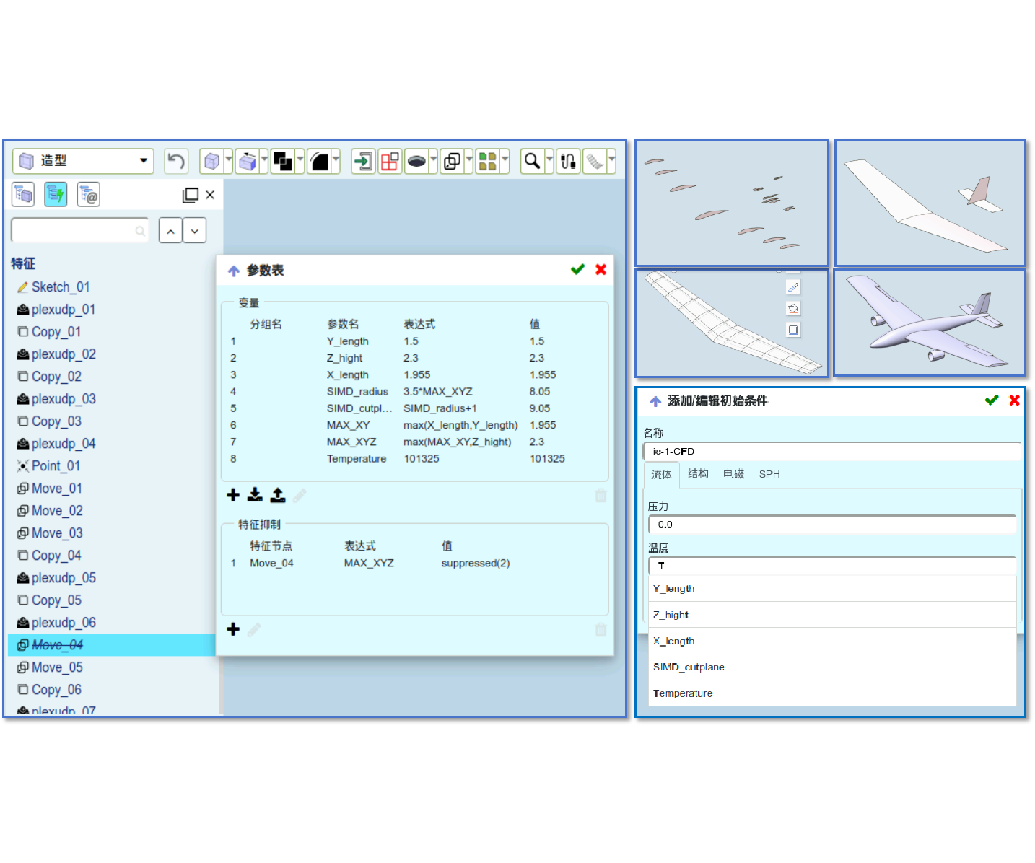This screenshot has width=1035, height=863.
Task: Select Move_05 in the feature tree
Action: [57, 667]
